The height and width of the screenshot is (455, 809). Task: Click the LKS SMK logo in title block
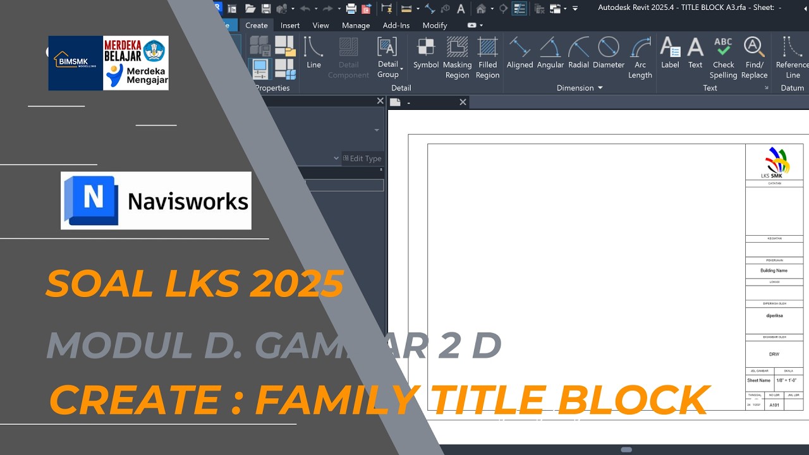point(775,162)
